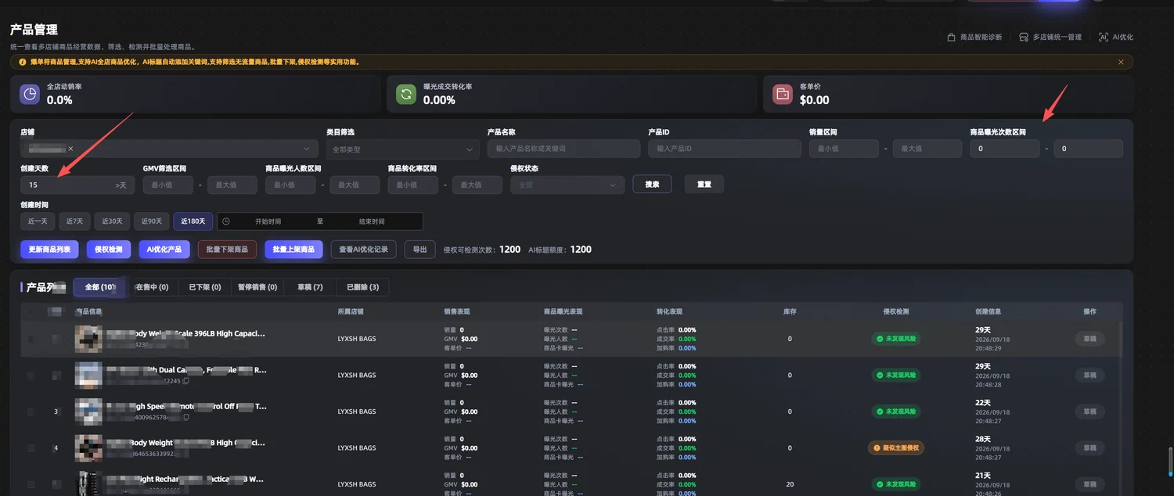Click the info icon on the notice banner
The height and width of the screenshot is (496, 1174).
click(x=23, y=62)
